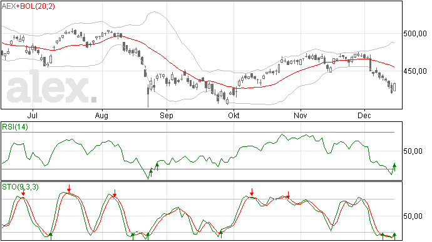The image size is (432, 242).
Task: Click the STO(9,3,3) panel label
Action: (20, 187)
